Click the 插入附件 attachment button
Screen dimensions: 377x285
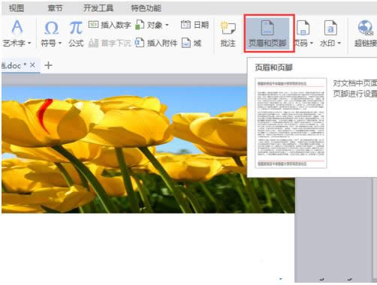point(156,43)
